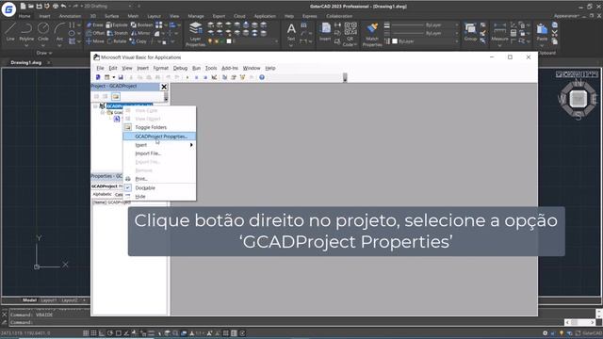This screenshot has width=603, height=339.
Task: Click the GstarCAD application logo button
Action: pyautogui.click(x=8, y=8)
